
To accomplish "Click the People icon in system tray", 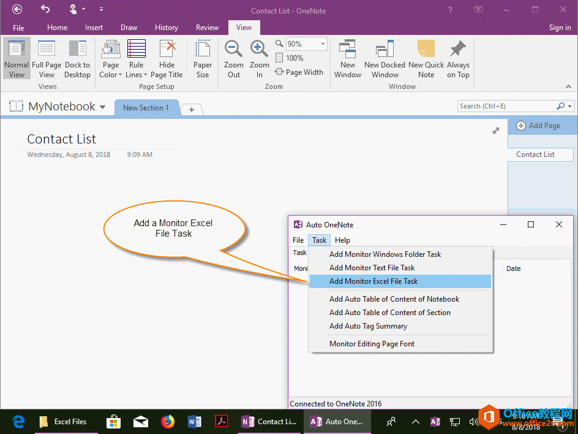I will tap(391, 422).
